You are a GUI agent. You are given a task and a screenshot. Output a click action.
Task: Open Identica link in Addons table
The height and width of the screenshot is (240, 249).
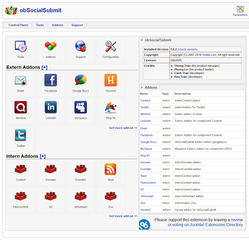pos(145,114)
